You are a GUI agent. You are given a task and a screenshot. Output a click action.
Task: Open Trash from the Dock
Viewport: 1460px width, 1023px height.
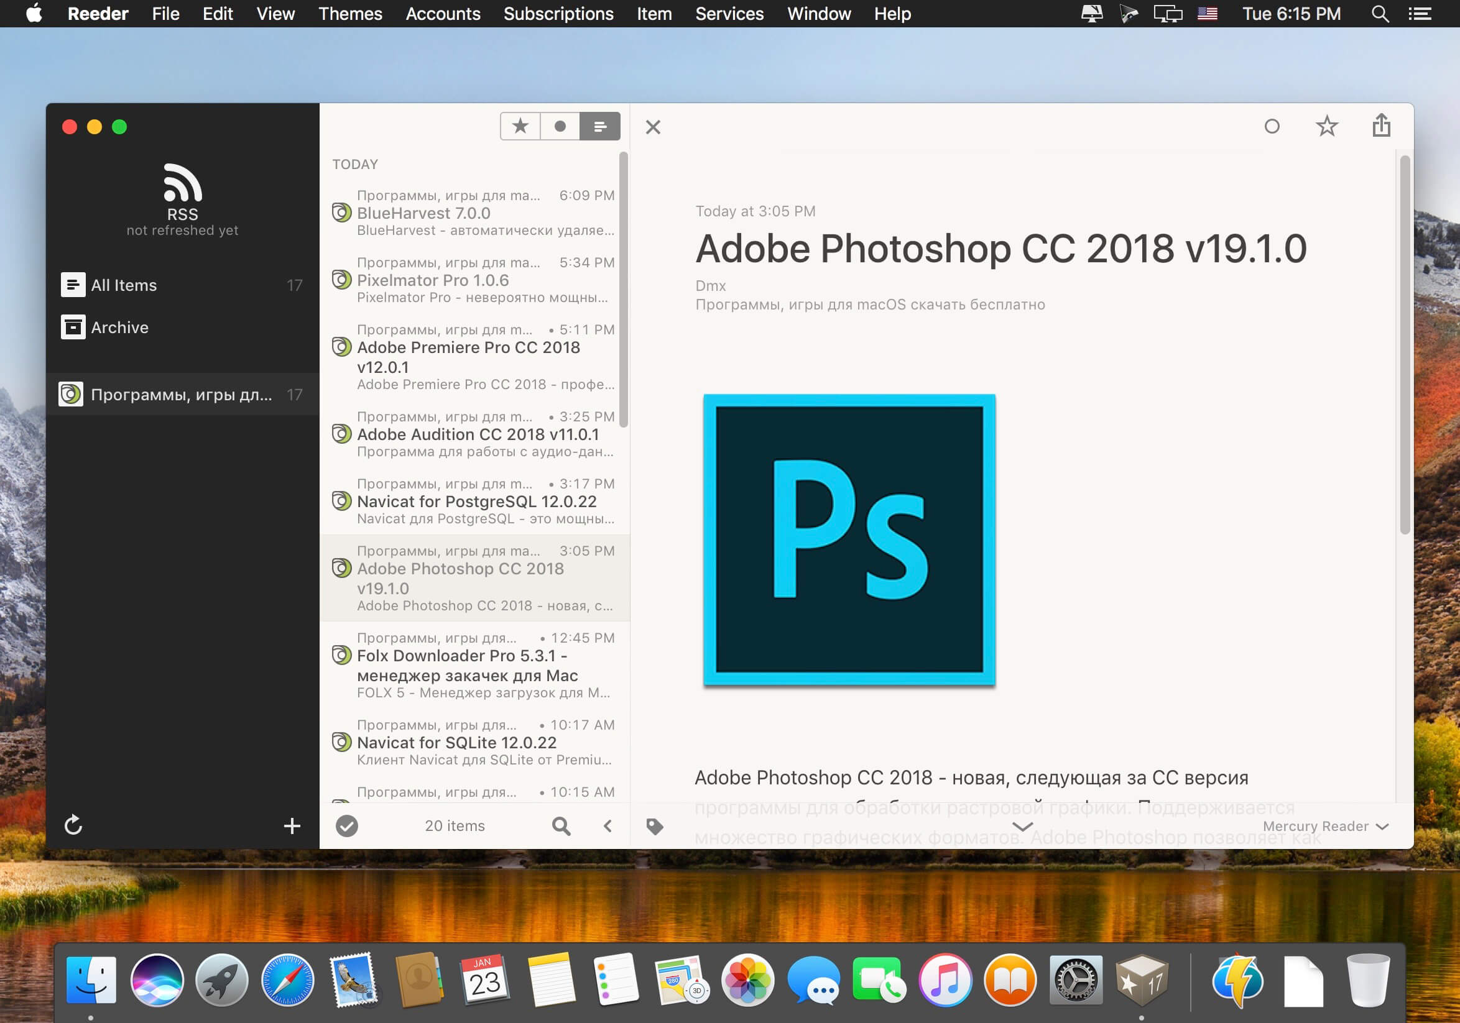1369,979
